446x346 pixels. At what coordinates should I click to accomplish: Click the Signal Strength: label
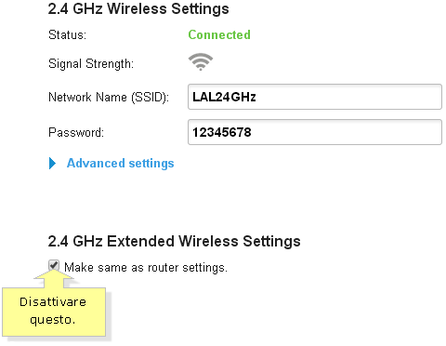(x=91, y=64)
